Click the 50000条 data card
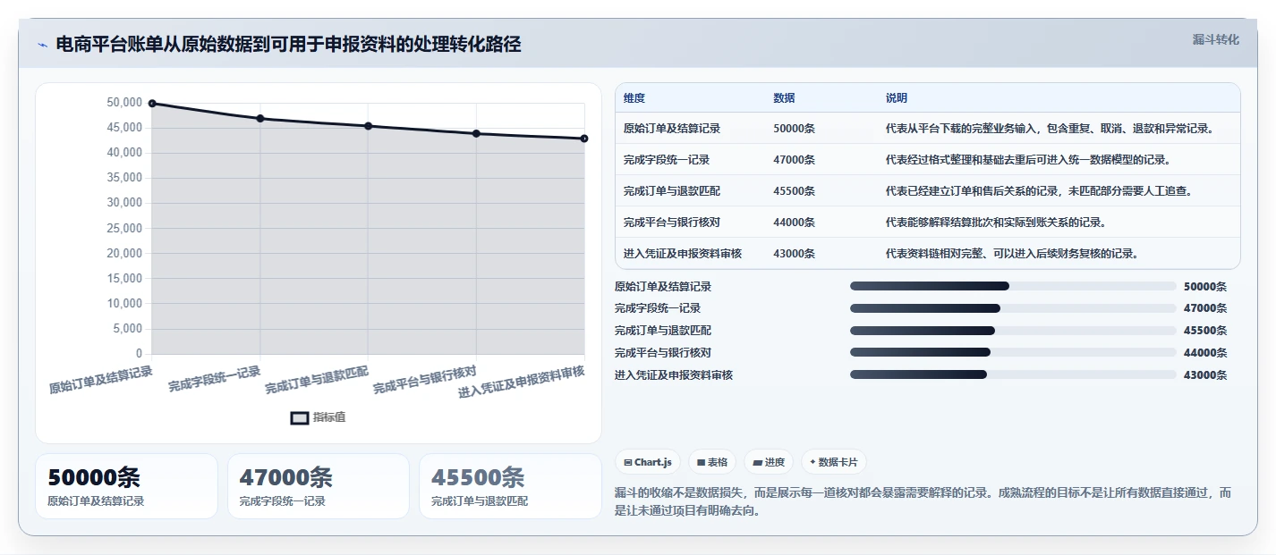The height and width of the screenshot is (555, 1276). [x=126, y=486]
